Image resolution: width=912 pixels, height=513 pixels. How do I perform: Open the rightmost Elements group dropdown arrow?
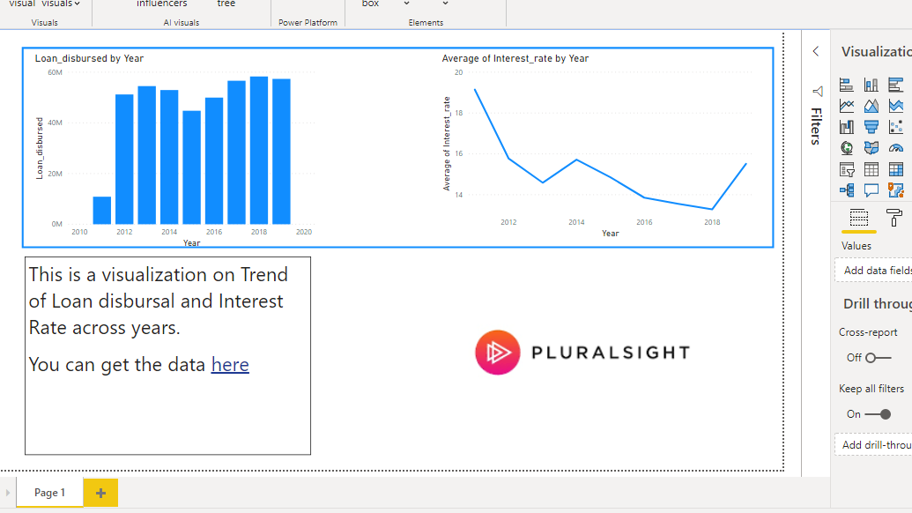click(x=446, y=4)
